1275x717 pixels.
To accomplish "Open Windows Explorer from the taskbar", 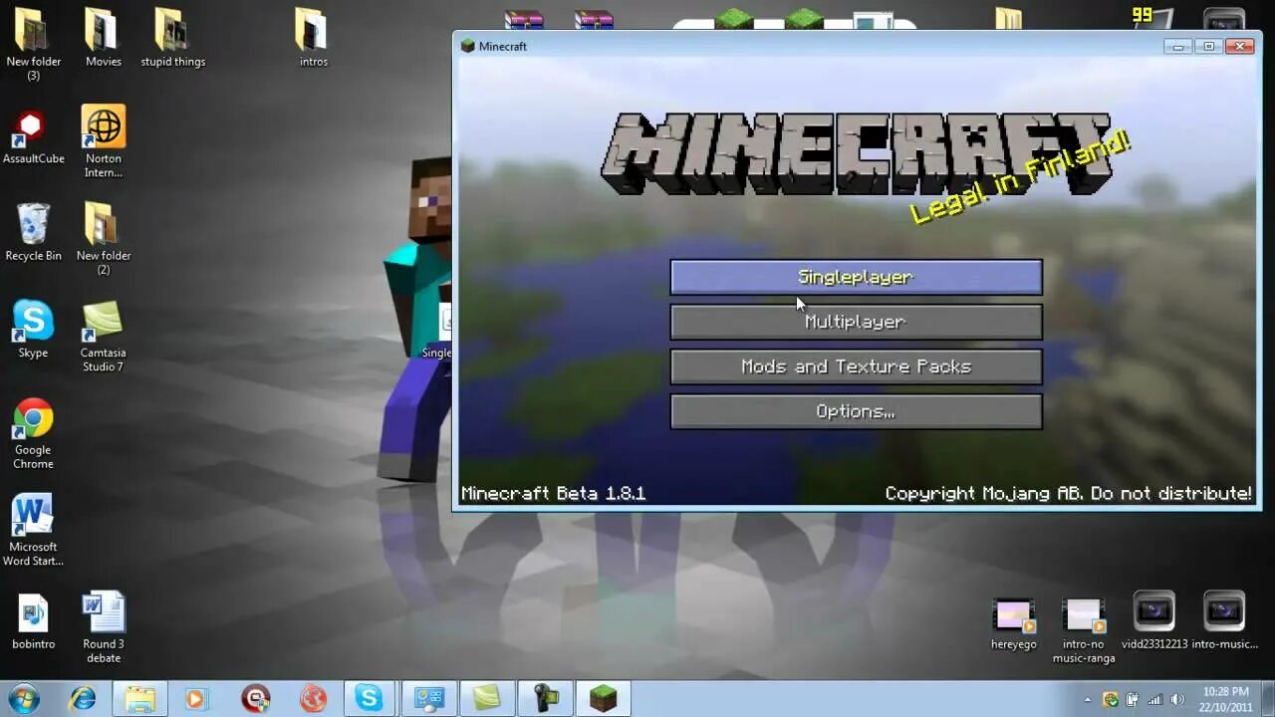I will tap(140, 699).
